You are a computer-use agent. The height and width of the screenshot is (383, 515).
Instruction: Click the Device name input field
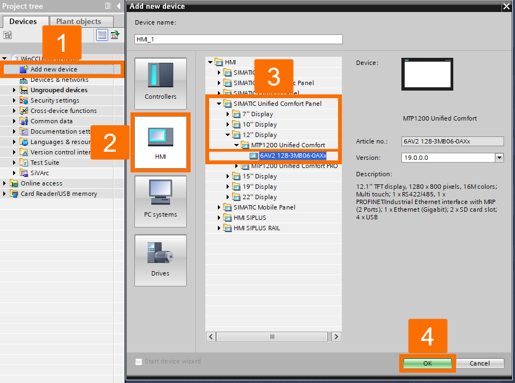239,39
